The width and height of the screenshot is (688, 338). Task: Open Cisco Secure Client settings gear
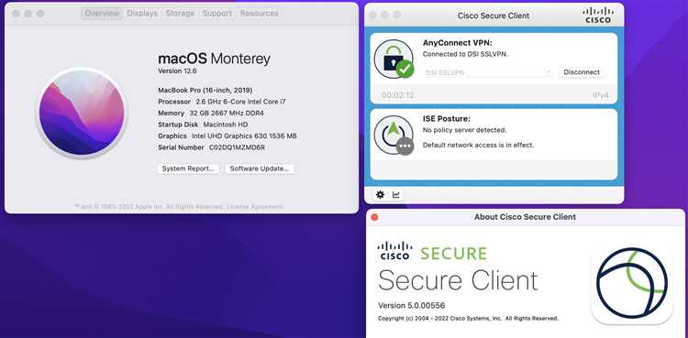pos(380,195)
